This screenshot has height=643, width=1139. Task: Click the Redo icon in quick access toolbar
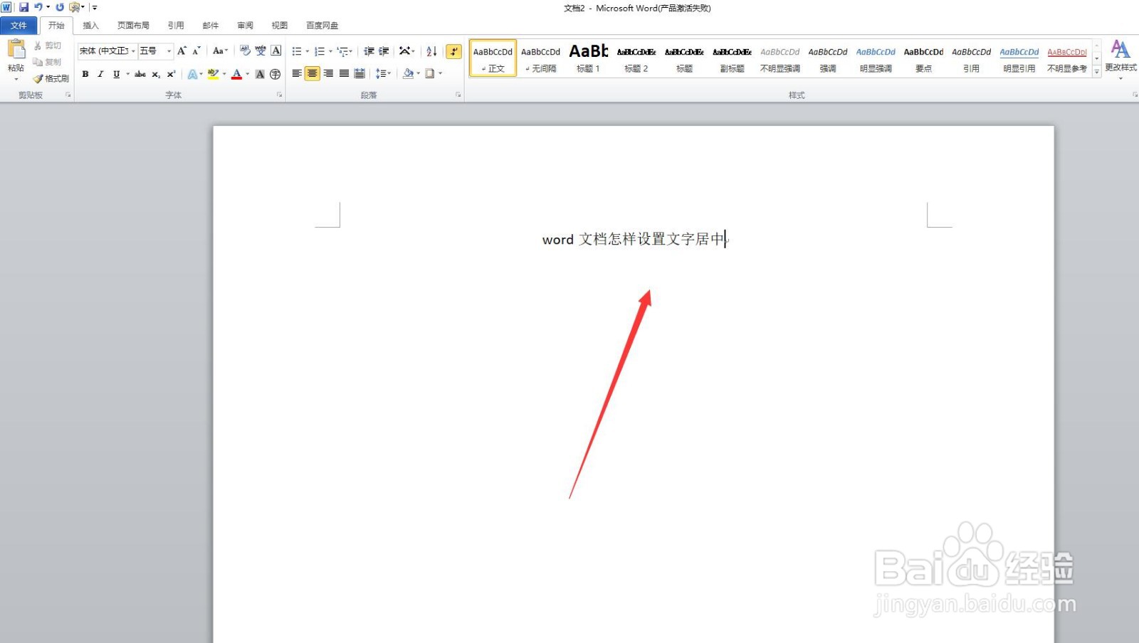(60, 7)
